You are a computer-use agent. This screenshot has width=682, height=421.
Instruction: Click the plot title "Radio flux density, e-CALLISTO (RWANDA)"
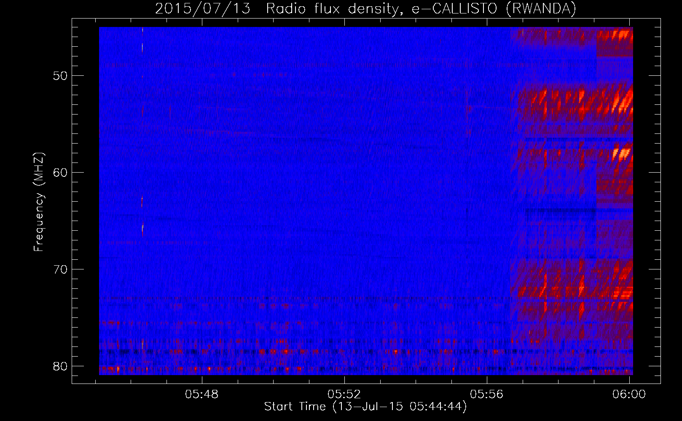click(421, 9)
